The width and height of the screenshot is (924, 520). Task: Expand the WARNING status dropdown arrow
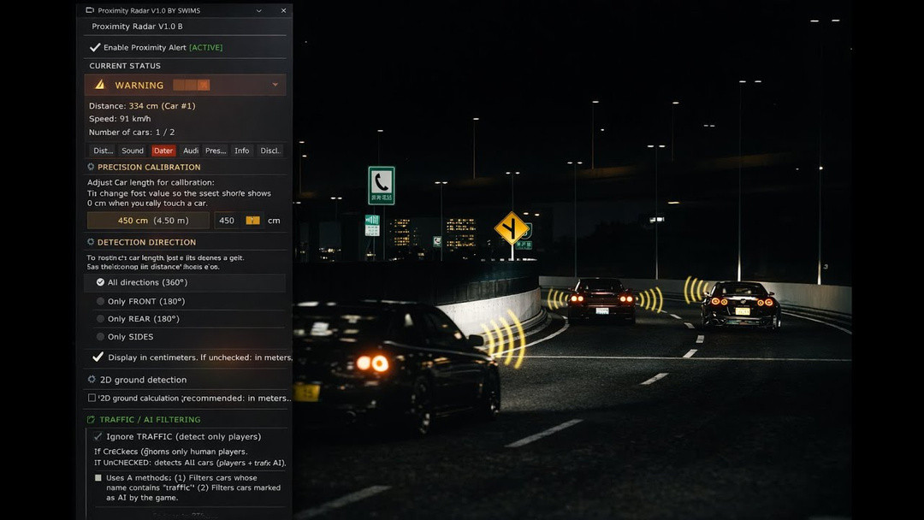pyautogui.click(x=275, y=85)
